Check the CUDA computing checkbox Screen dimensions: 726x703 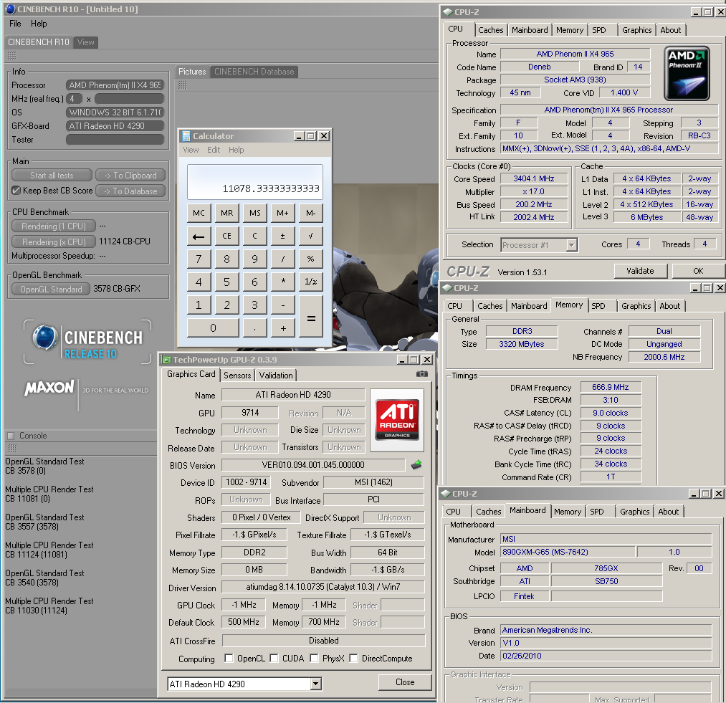tap(275, 659)
